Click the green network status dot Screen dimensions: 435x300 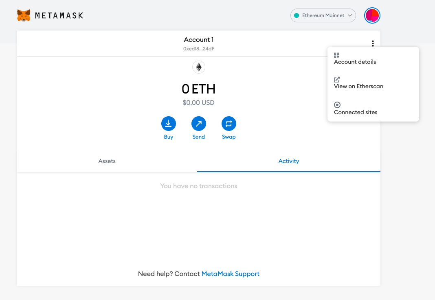point(297,15)
